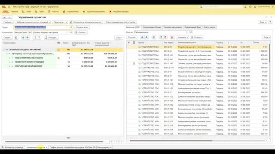275x154 pixels.
Task: Open history clock icon in title bar
Action: coord(250,7)
